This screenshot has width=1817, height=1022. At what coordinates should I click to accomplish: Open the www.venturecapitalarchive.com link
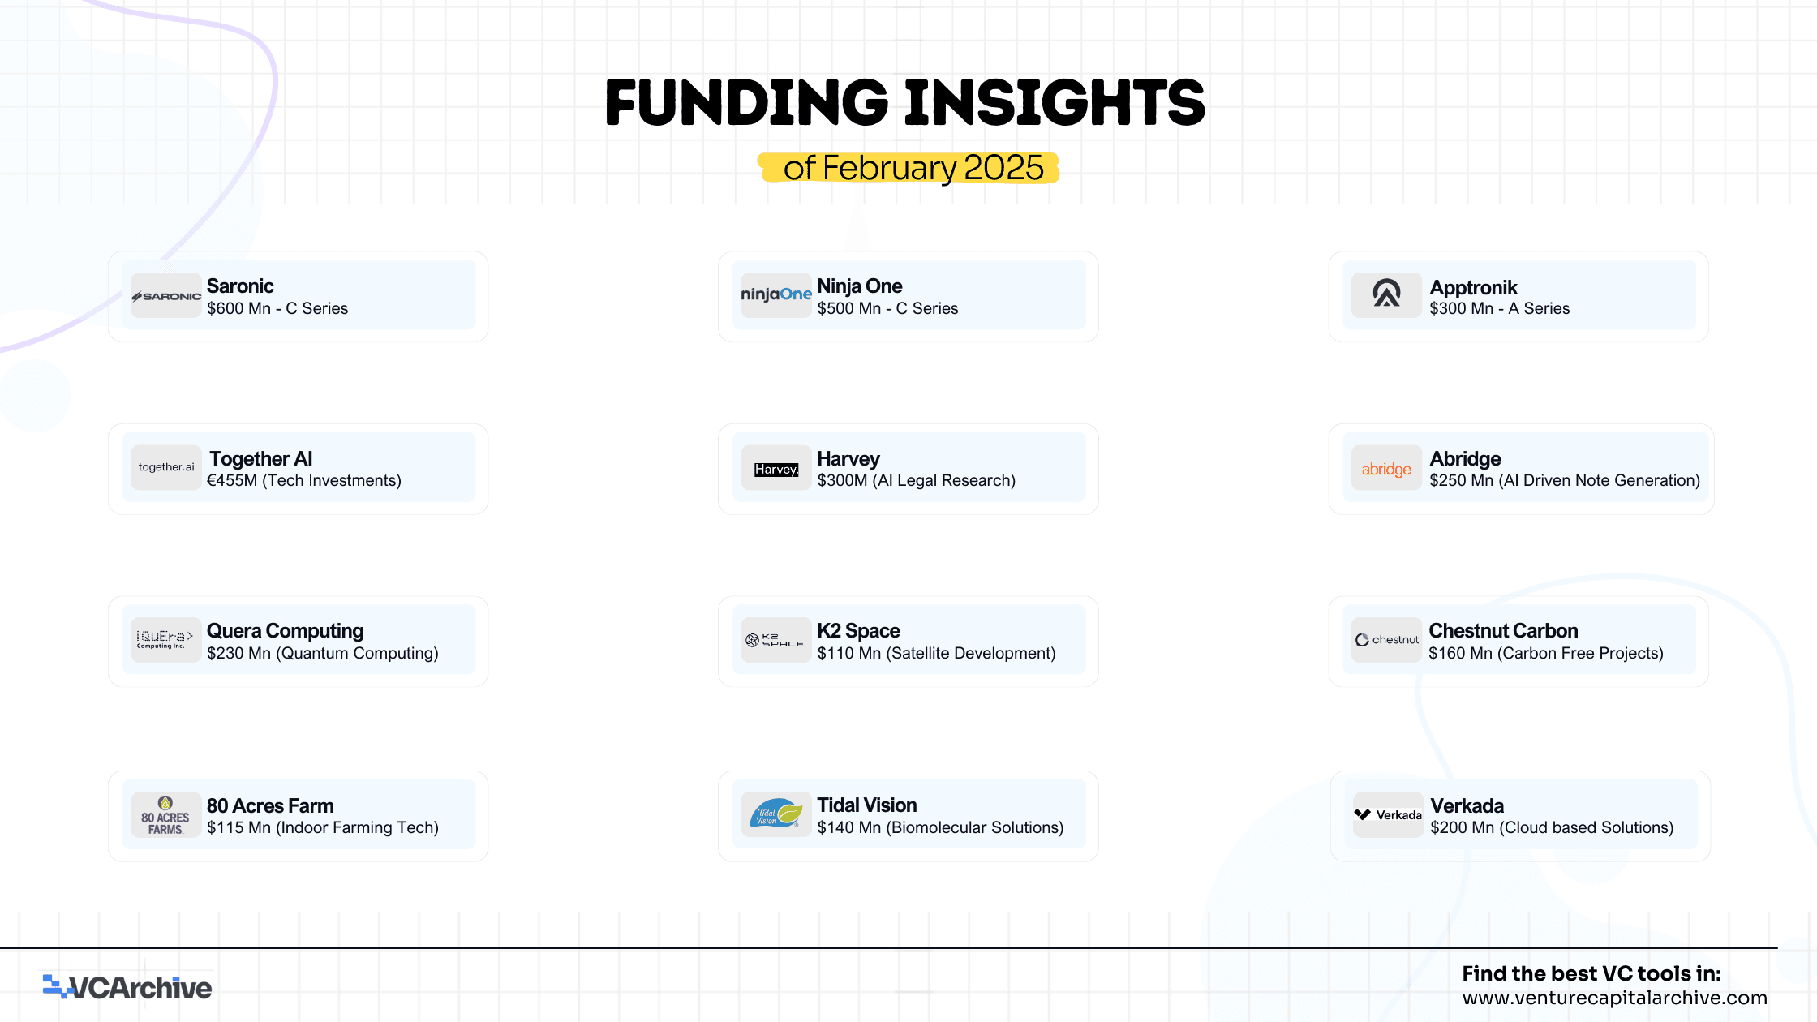1614,998
